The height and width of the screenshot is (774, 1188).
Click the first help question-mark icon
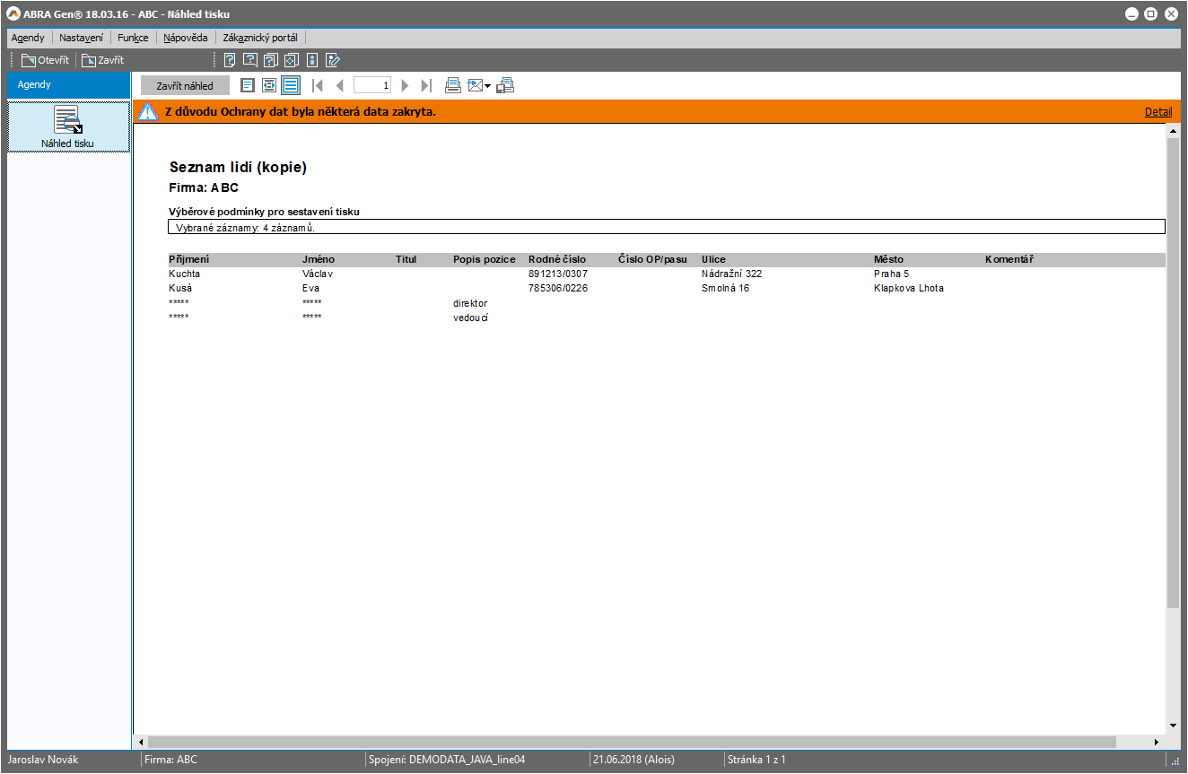tap(230, 60)
